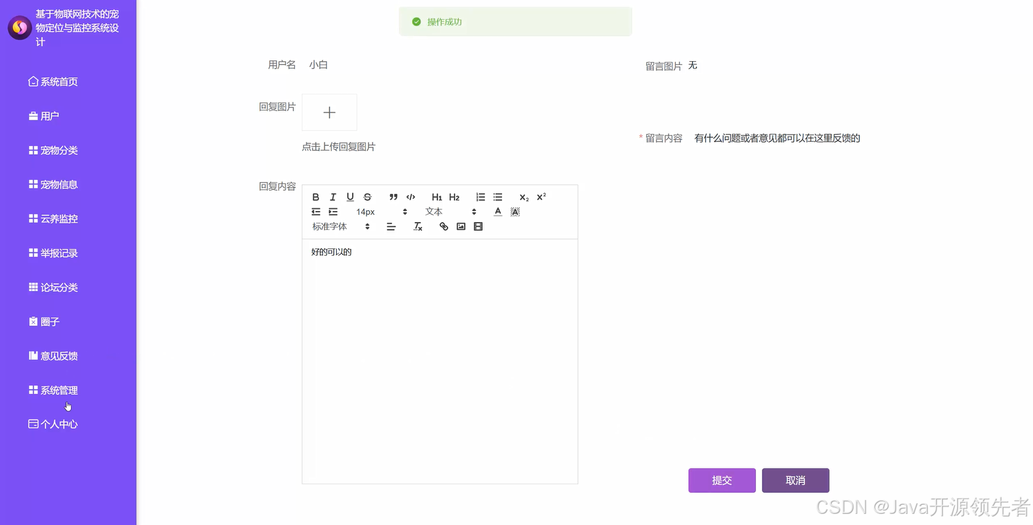Insert an image into reply content
1033x525 pixels.
coord(461,227)
